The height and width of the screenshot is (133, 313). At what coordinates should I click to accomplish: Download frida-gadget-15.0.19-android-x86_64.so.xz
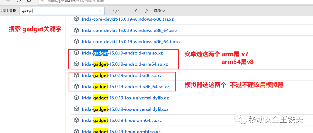[x=125, y=87]
